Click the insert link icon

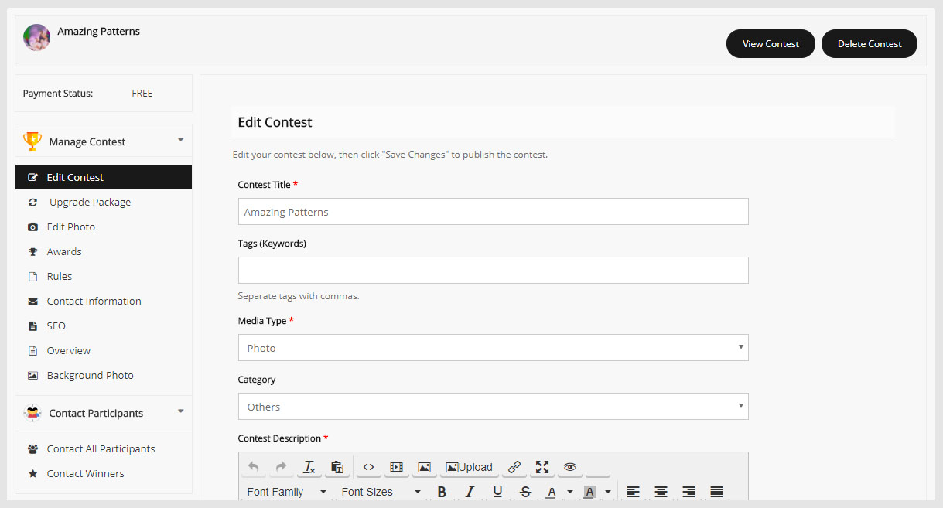tap(514, 467)
